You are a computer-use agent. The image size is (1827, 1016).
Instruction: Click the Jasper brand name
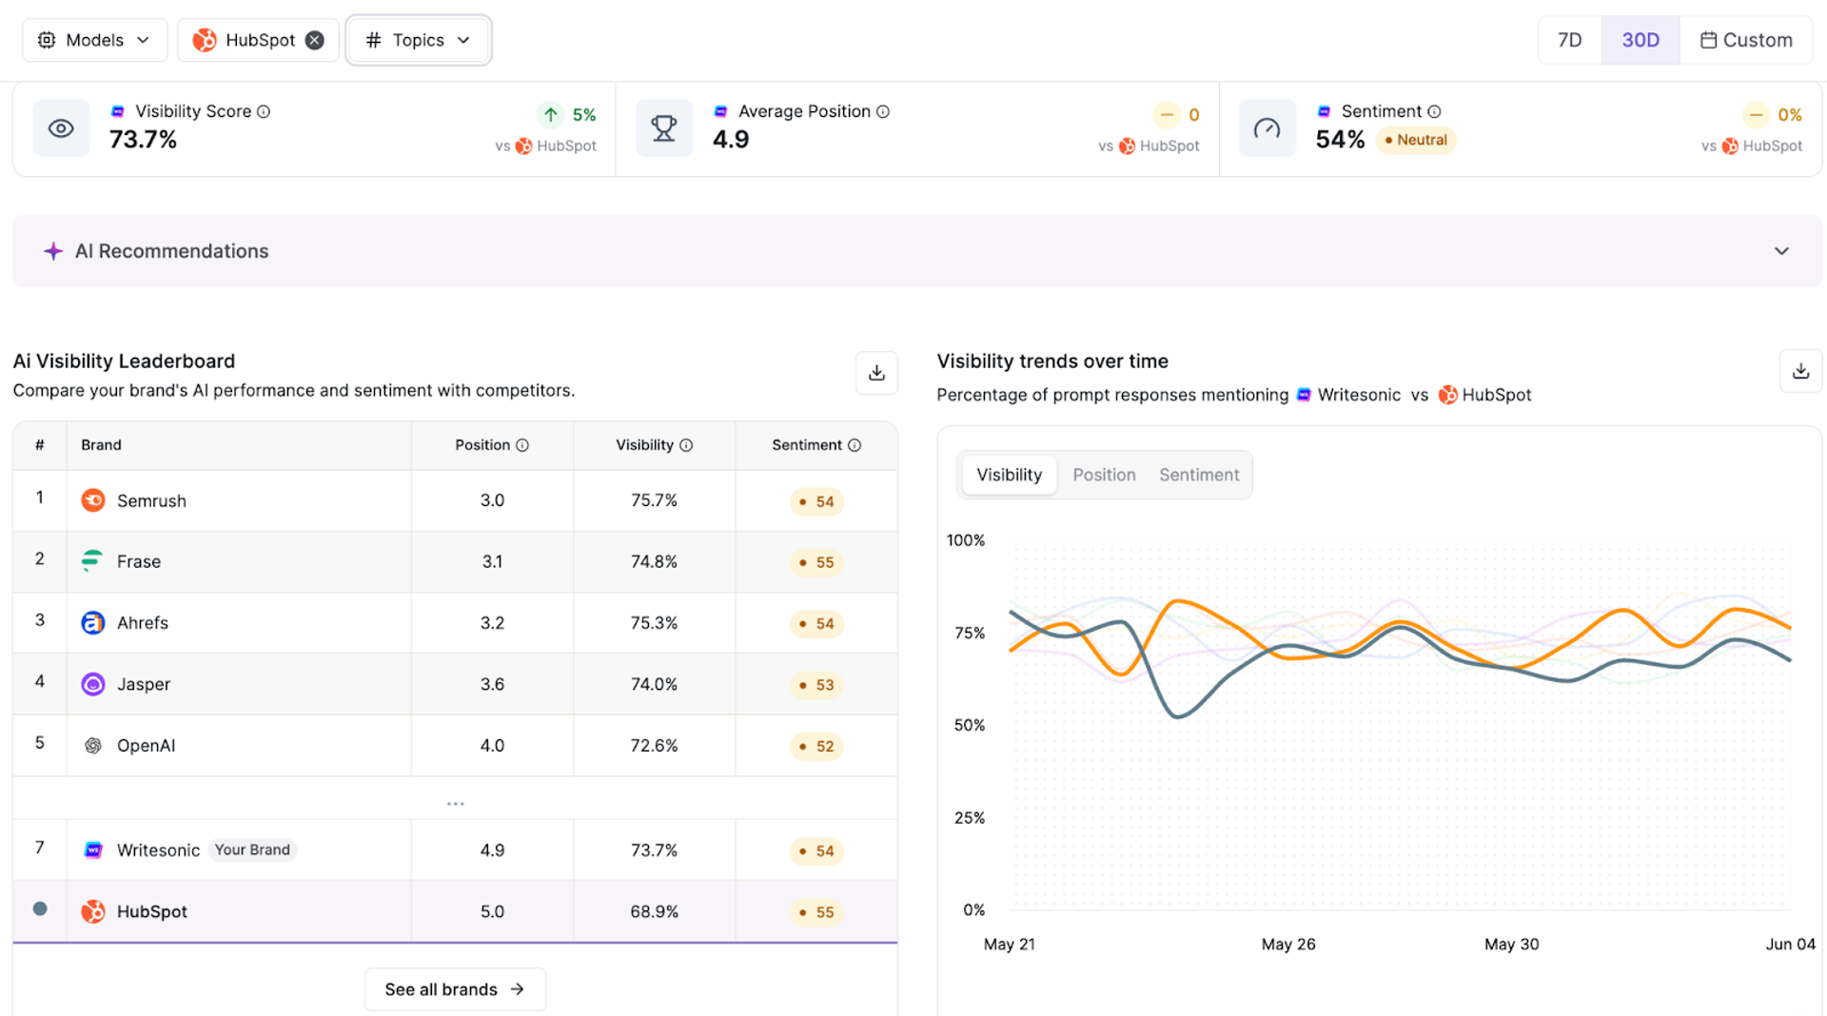pyautogui.click(x=144, y=685)
